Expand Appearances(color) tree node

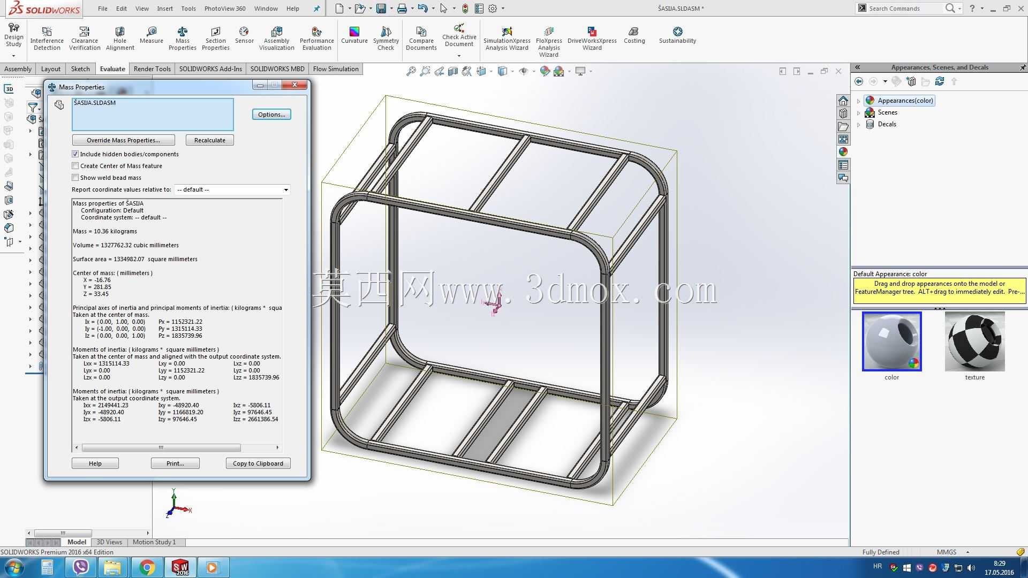click(859, 101)
